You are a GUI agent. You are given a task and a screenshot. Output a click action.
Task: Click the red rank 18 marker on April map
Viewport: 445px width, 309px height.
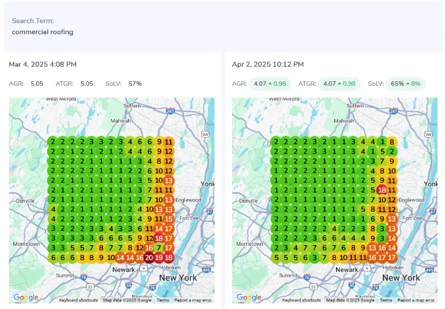click(x=382, y=190)
